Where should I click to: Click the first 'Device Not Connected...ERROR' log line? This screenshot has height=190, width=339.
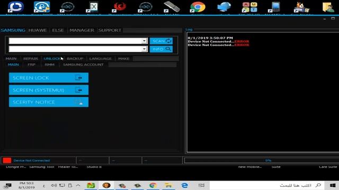[x=218, y=41]
